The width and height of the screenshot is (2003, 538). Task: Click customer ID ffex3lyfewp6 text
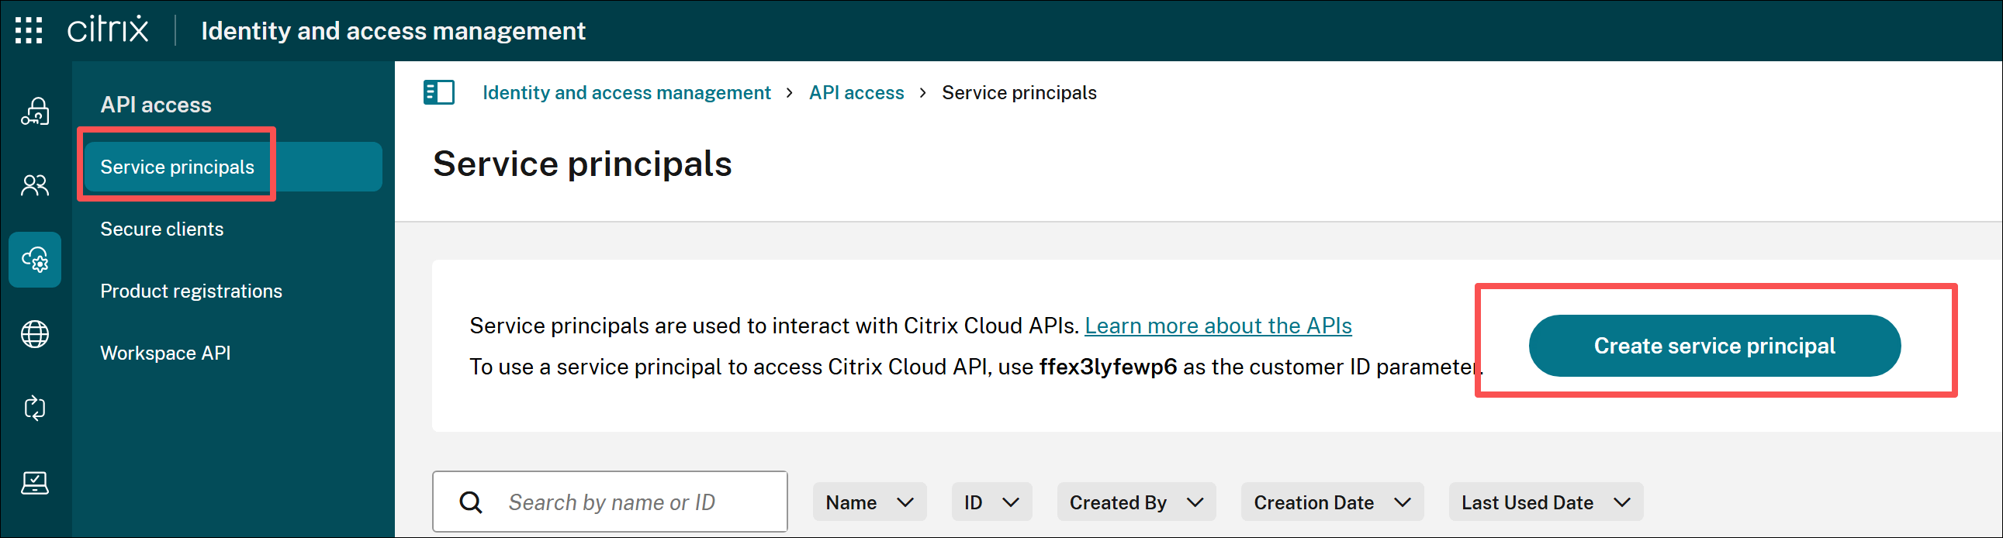pos(1108,367)
